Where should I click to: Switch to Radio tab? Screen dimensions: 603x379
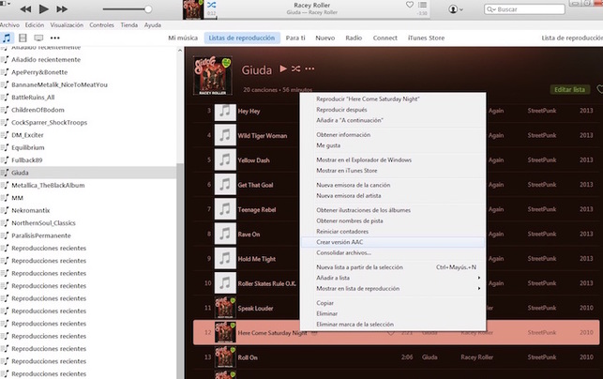[354, 38]
